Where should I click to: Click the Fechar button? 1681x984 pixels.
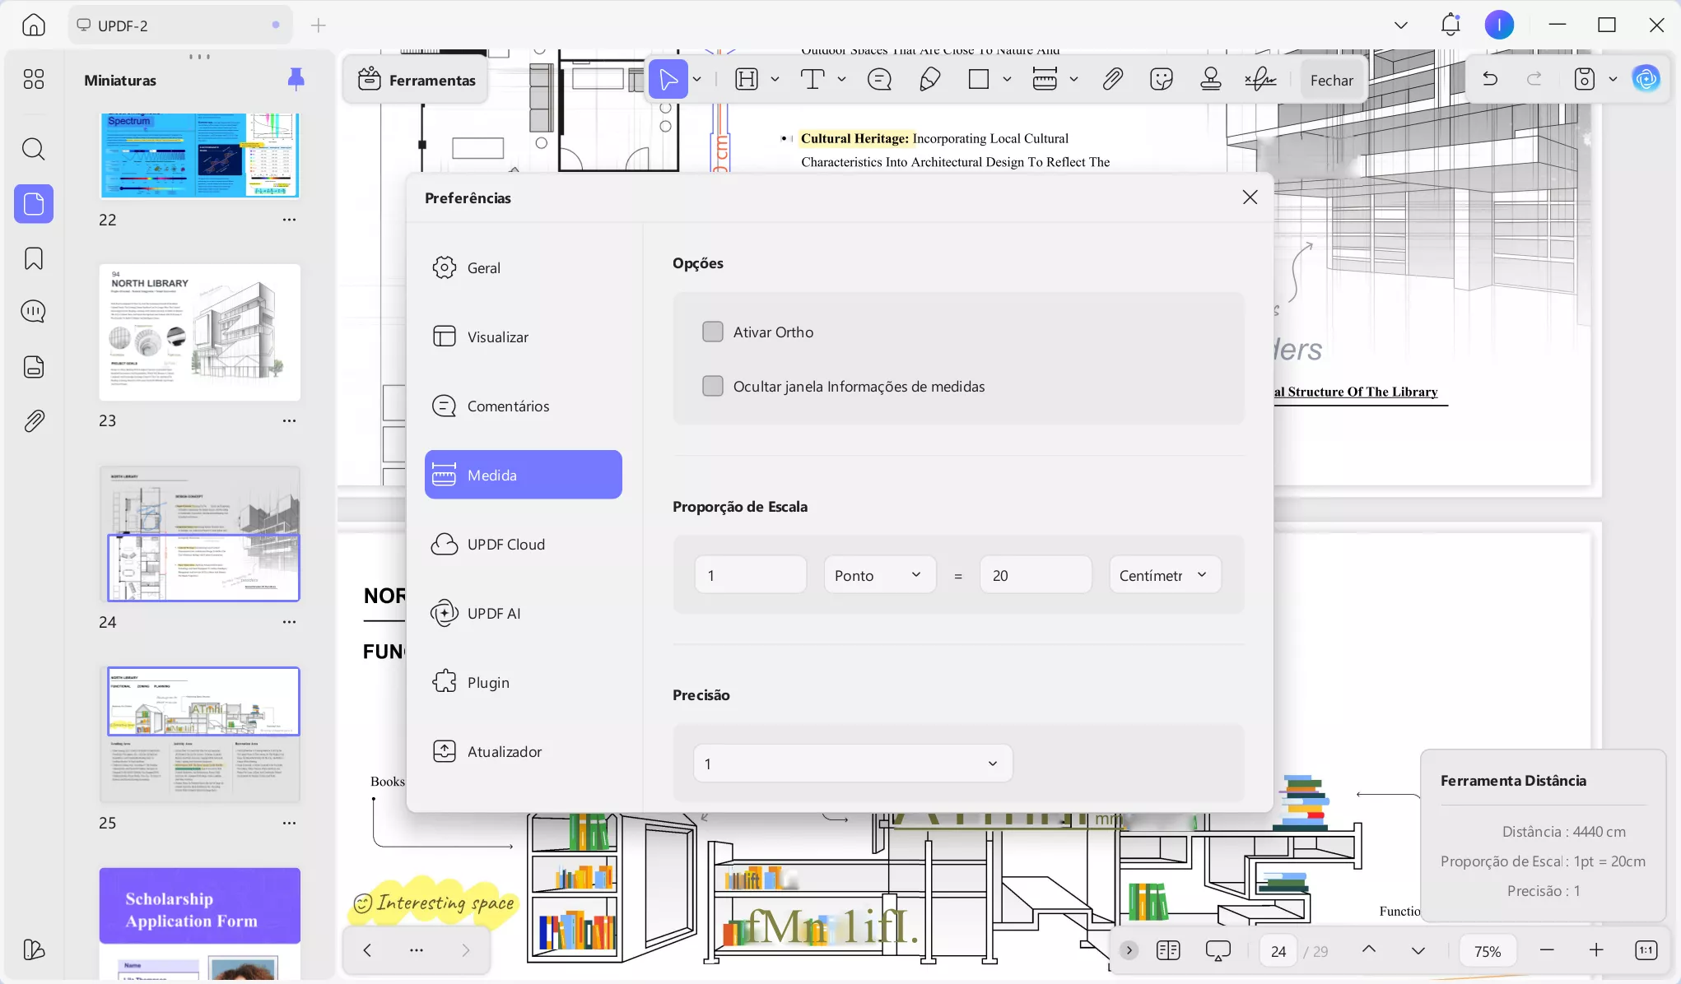tap(1330, 79)
